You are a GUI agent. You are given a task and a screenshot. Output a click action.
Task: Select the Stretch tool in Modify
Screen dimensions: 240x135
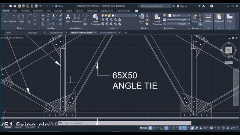click(43, 24)
